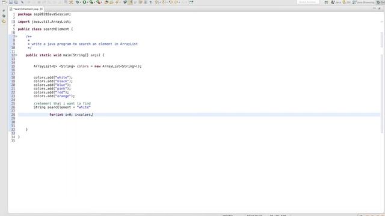Click the Save icon in toolbar
Screen dimensions: 385x216
click(x=11, y=2)
